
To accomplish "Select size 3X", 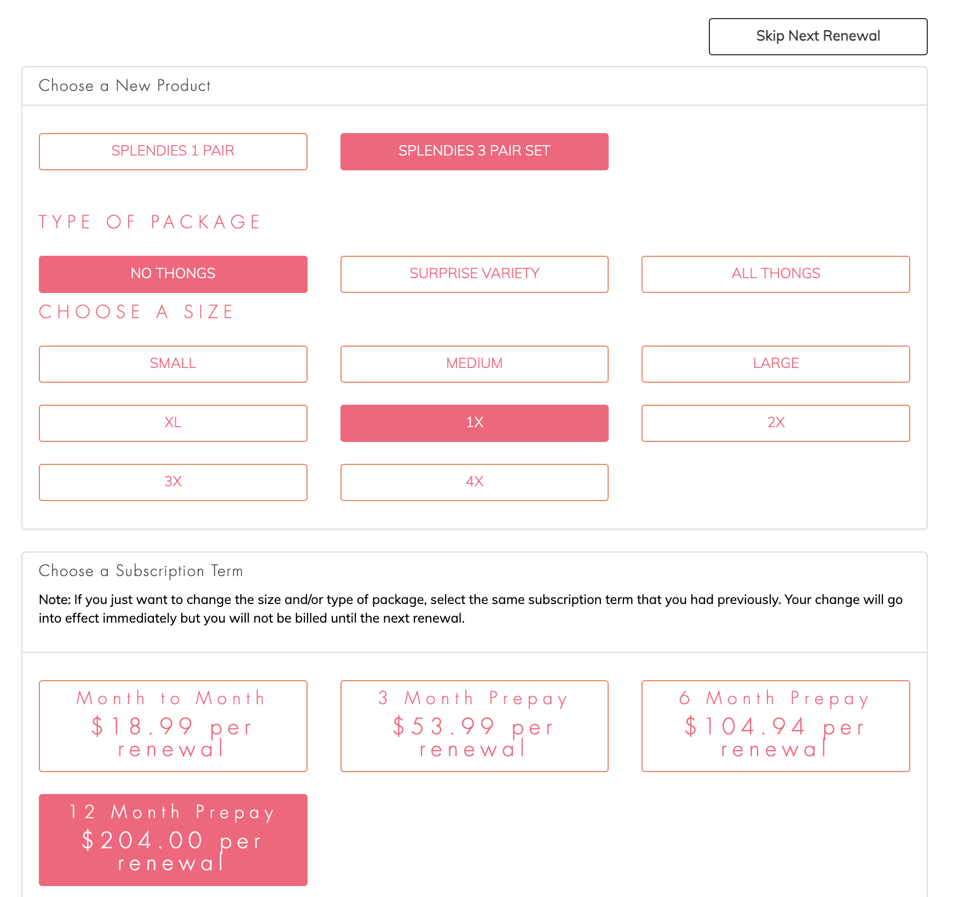I will tap(173, 482).
